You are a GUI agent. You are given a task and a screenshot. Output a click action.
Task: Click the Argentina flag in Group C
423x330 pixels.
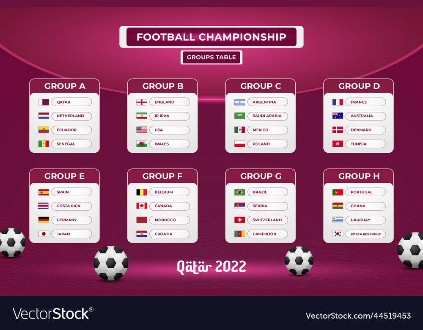coord(239,102)
